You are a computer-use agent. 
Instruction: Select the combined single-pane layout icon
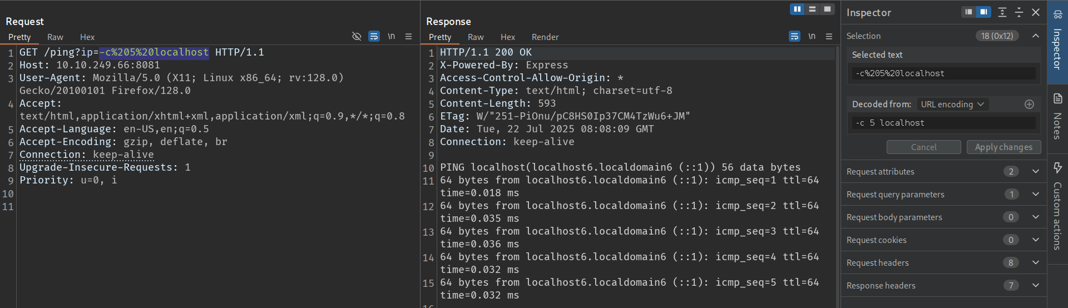click(827, 9)
